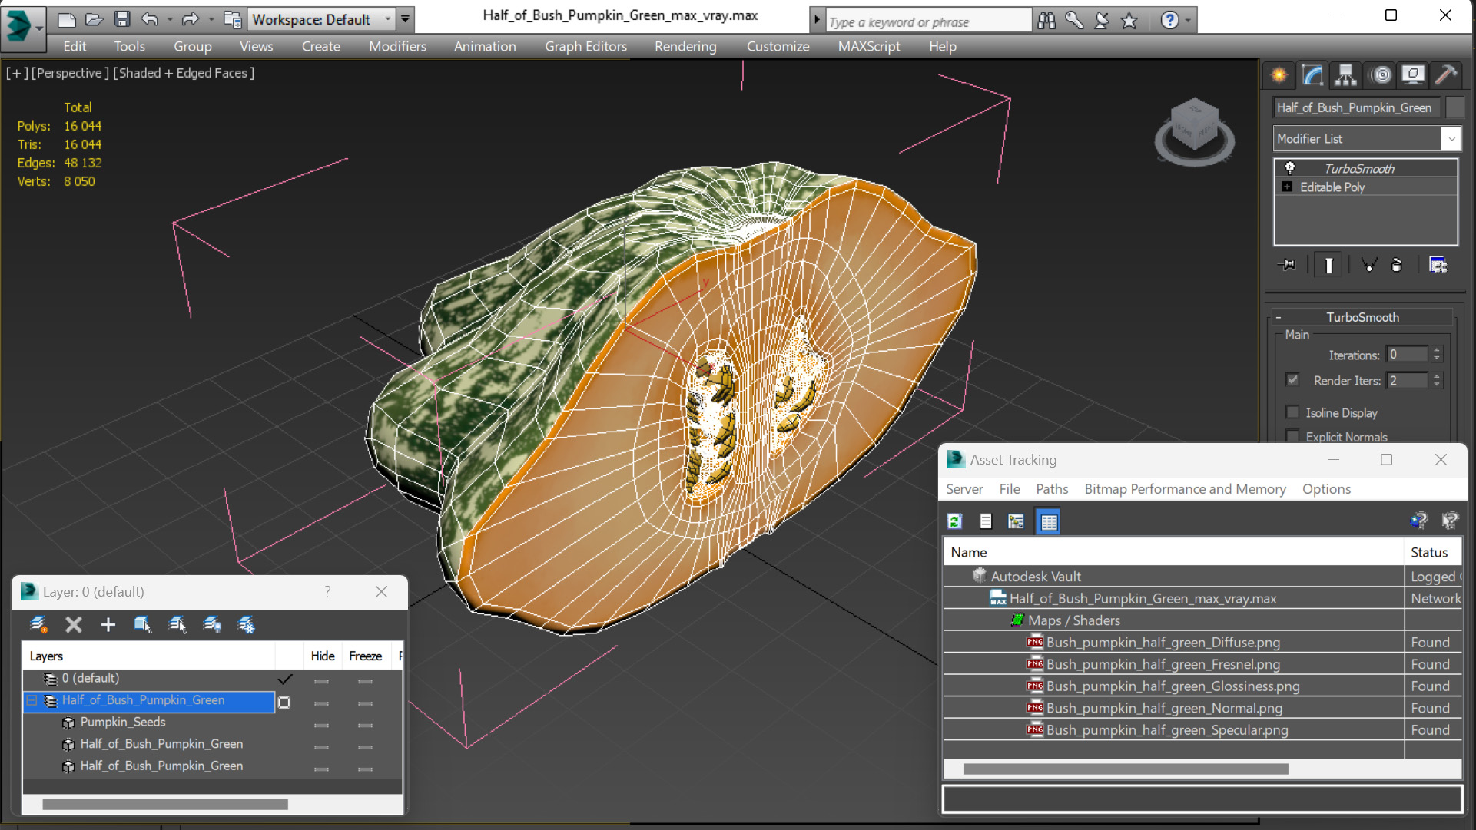1476x830 pixels.
Task: Click Open File folder icon
Action: pyautogui.click(x=94, y=19)
